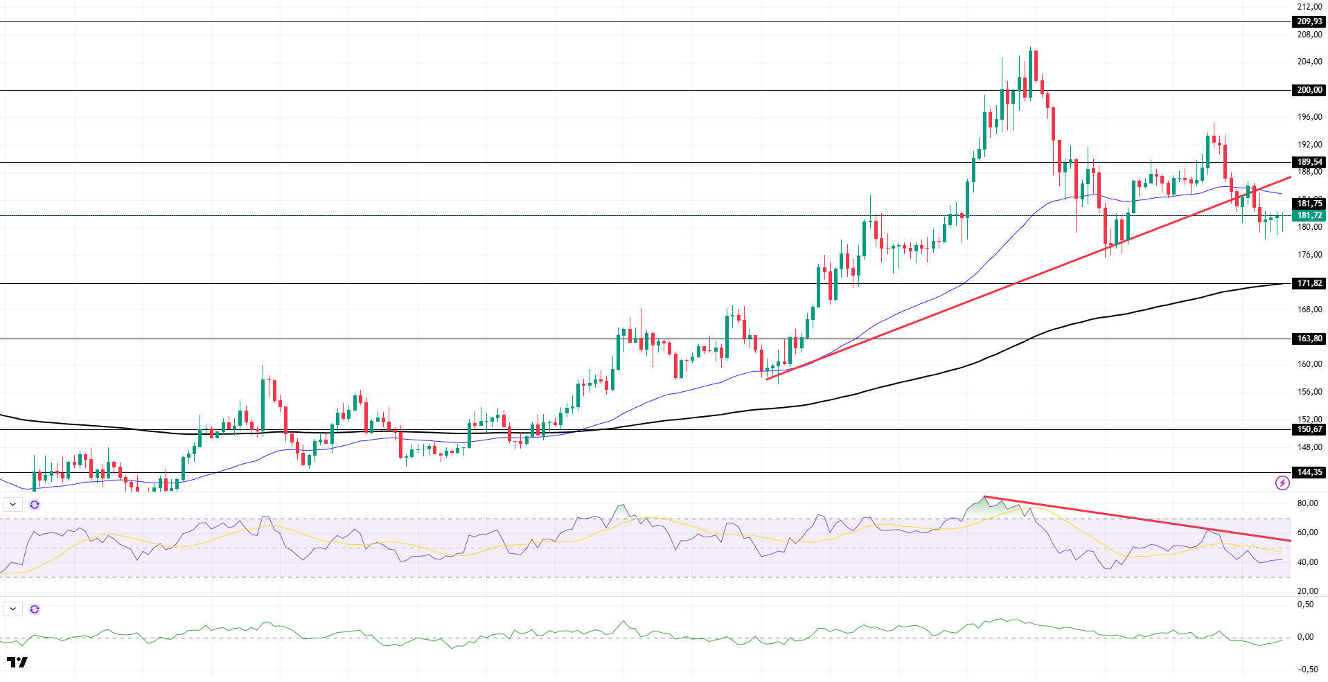The image size is (1328, 682).
Task: Select the 181,75 price label on the axis
Action: [x=1309, y=204]
